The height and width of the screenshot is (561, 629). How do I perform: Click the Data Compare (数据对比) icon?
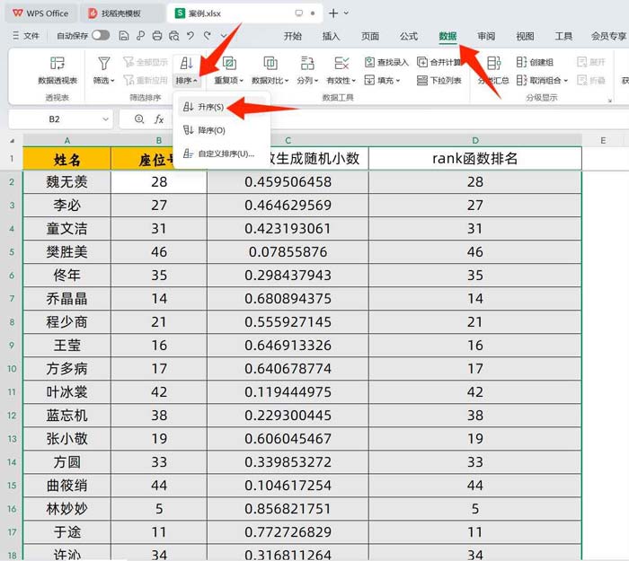pyautogui.click(x=270, y=63)
